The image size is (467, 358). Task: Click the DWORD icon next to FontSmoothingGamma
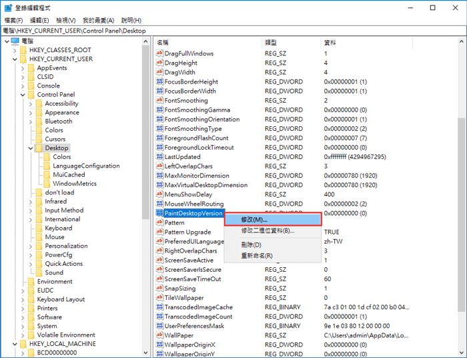[159, 110]
